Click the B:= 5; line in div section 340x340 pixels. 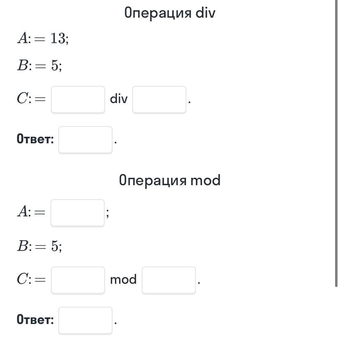(39, 65)
